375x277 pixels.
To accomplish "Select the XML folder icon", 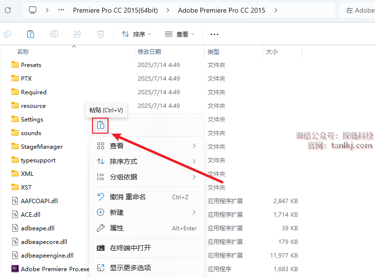I will [15, 173].
